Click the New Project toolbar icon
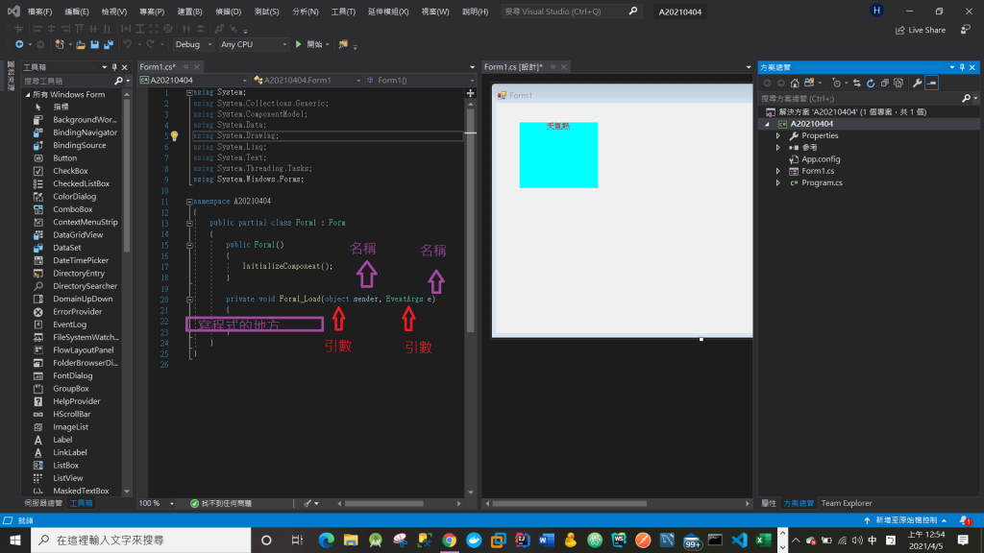This screenshot has width=984, height=553. click(60, 44)
